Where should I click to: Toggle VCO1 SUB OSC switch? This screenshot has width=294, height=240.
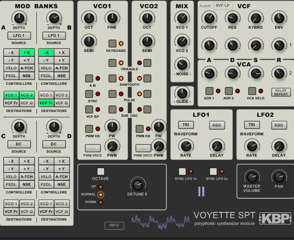pos(113,110)
